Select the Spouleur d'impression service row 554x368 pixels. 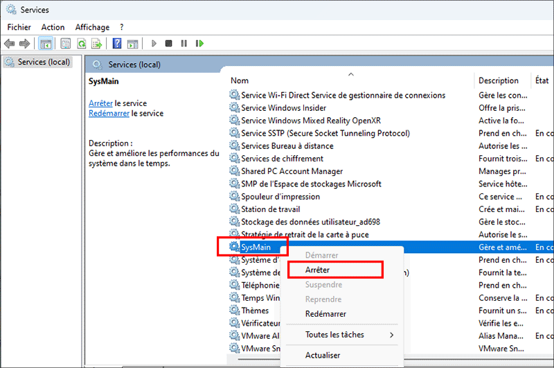tap(280, 197)
